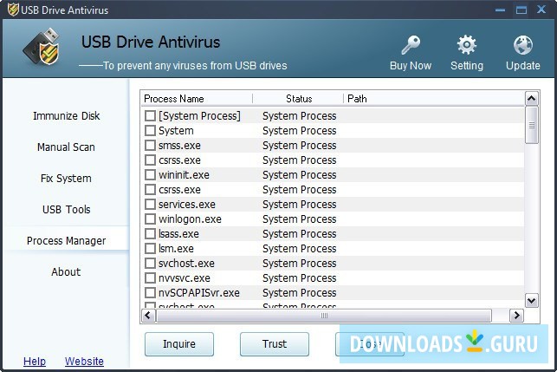The width and height of the screenshot is (557, 372).
Task: Click the Update globe icon
Action: point(523,45)
